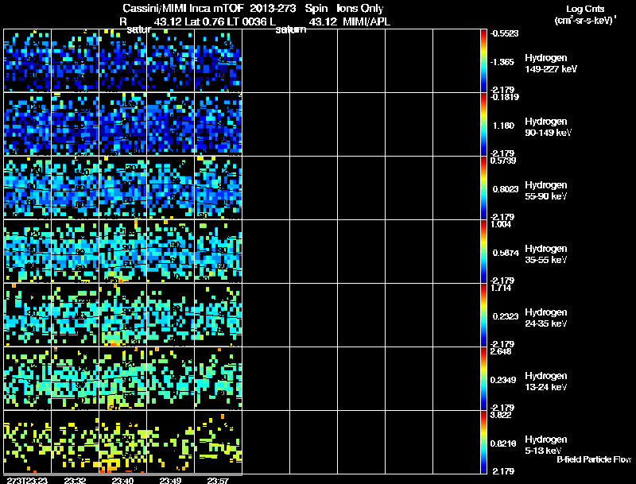Click the 13-24 keV Hydrogen color bar

(485, 378)
